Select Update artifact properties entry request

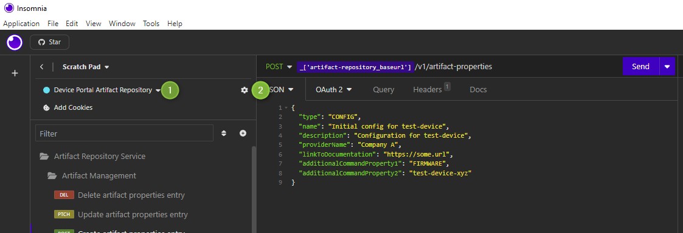(x=133, y=214)
